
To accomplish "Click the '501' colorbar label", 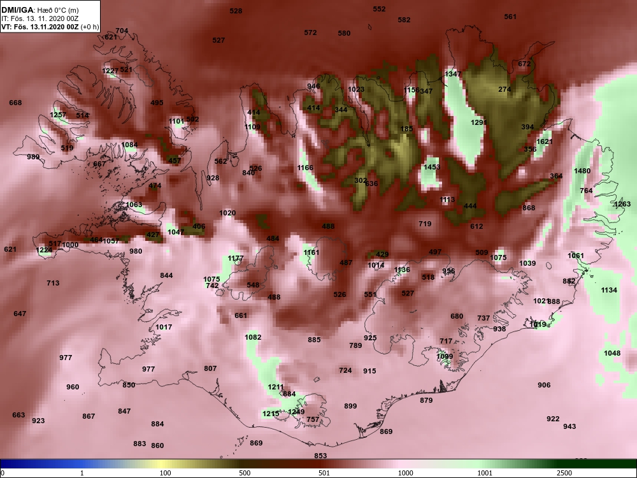I will [x=324, y=473].
